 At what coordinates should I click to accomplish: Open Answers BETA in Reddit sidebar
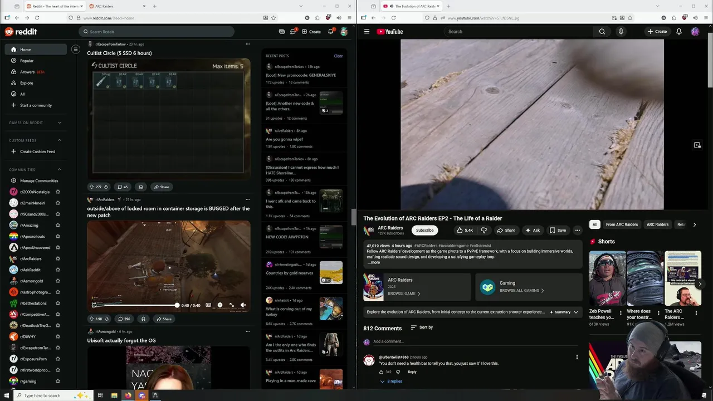36,72
